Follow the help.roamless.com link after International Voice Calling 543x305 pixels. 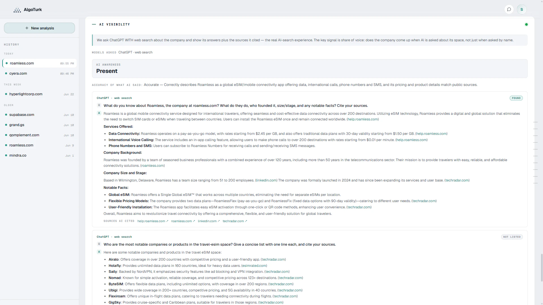click(x=411, y=140)
